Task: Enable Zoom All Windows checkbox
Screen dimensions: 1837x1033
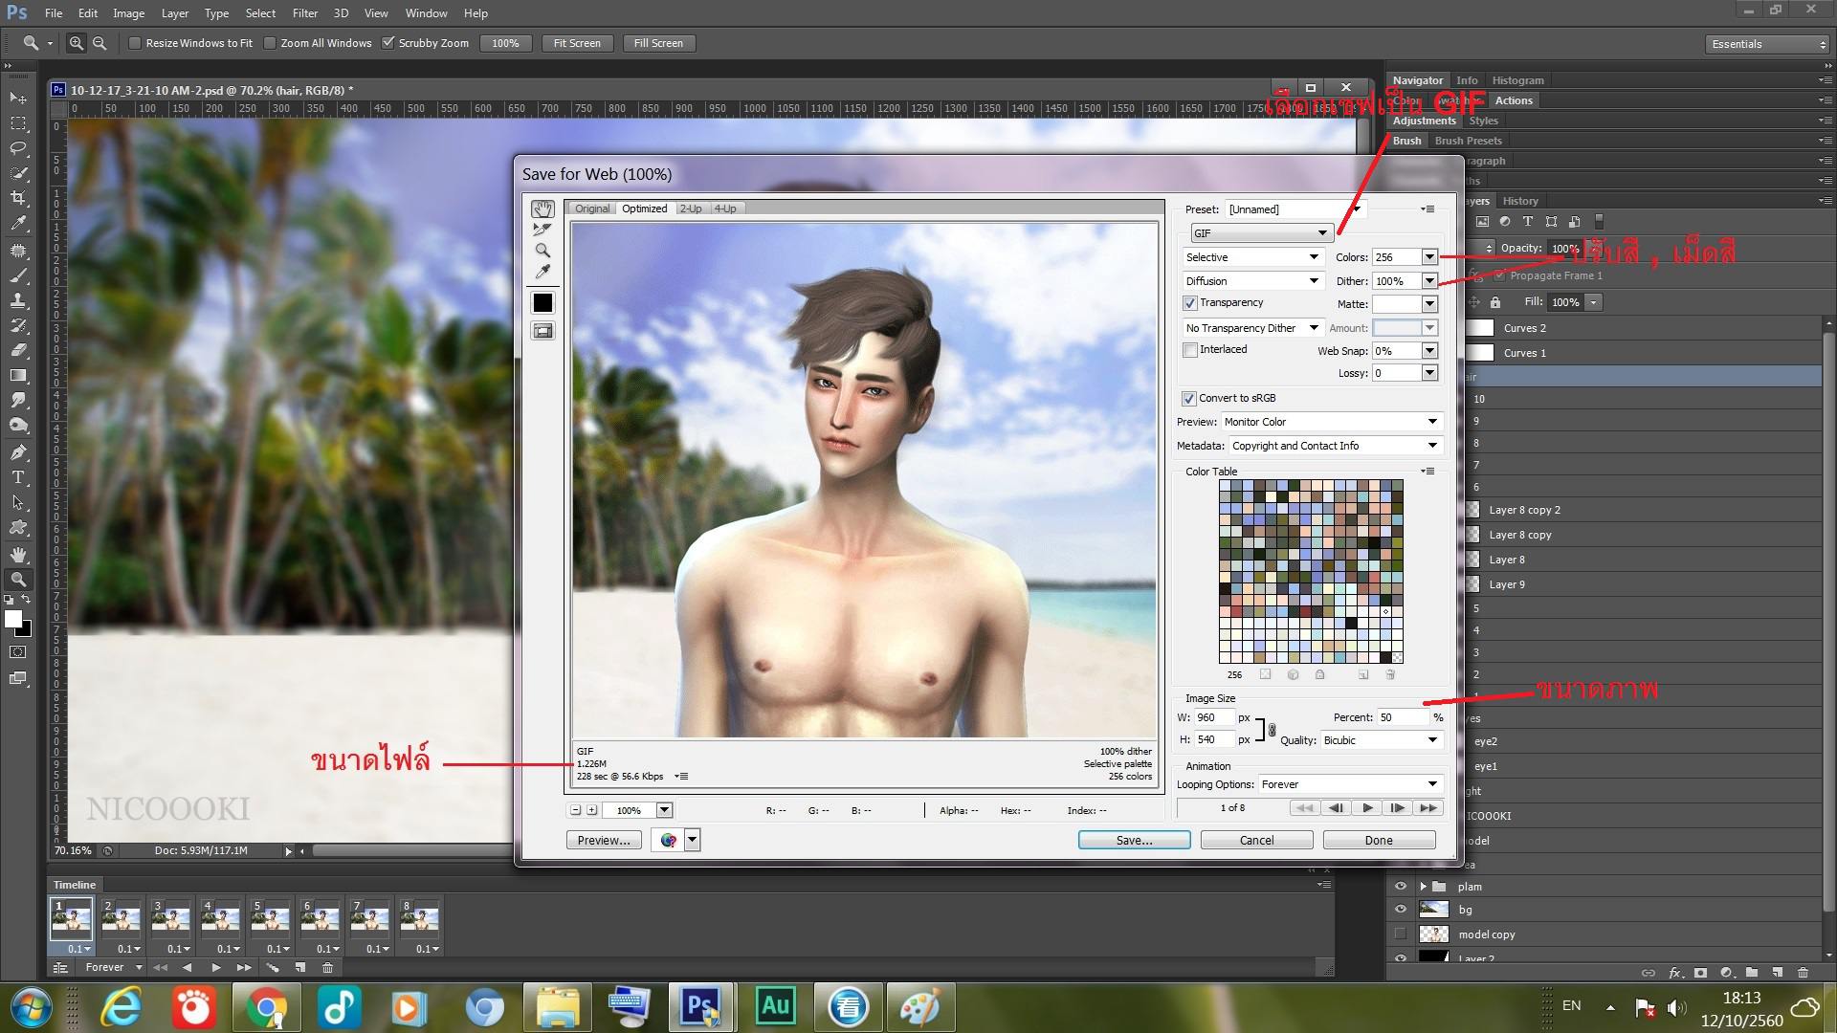Action: coord(270,43)
